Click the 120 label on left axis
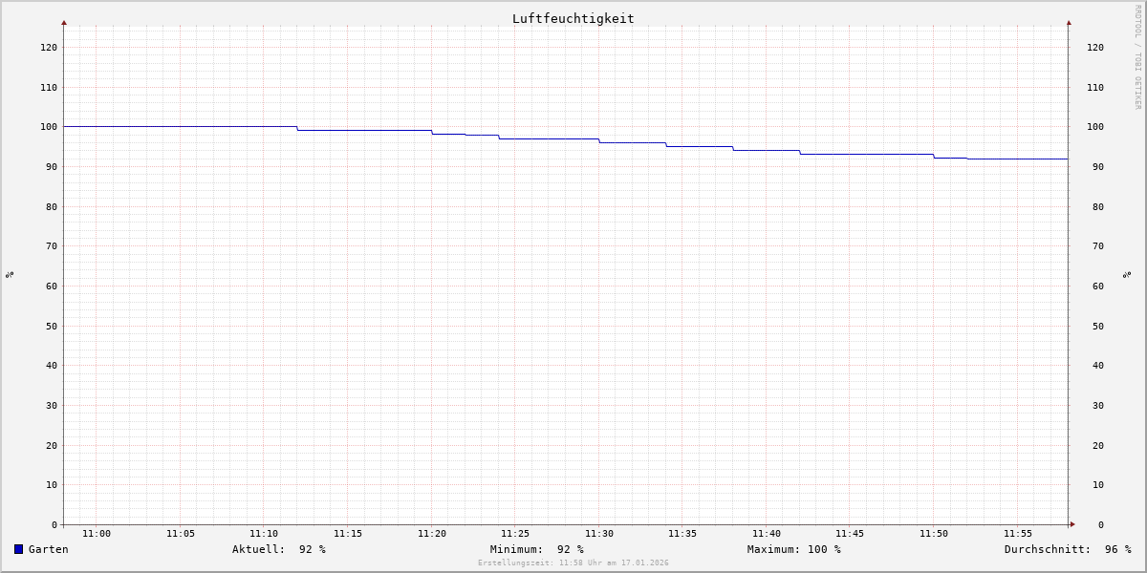This screenshot has height=573, width=1147. pos(49,47)
